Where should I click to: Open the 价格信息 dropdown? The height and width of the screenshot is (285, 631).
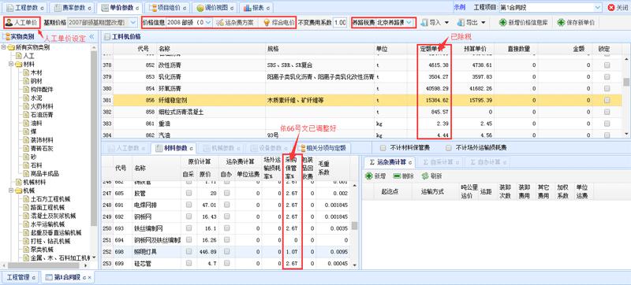(x=208, y=23)
